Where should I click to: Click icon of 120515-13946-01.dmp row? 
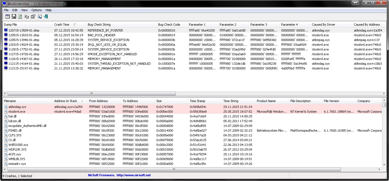click(6, 40)
